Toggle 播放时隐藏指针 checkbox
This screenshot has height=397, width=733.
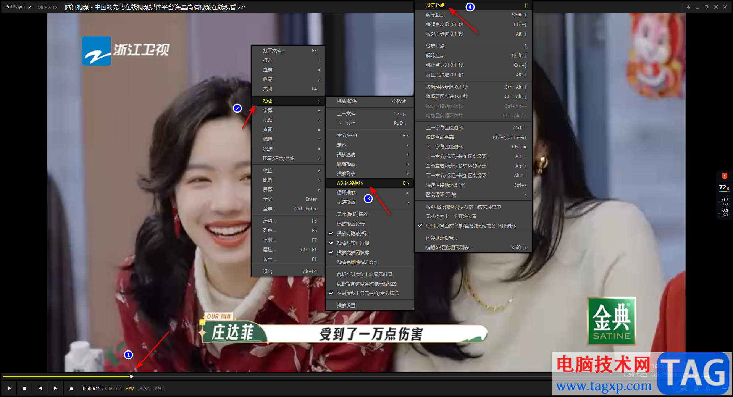coord(370,233)
